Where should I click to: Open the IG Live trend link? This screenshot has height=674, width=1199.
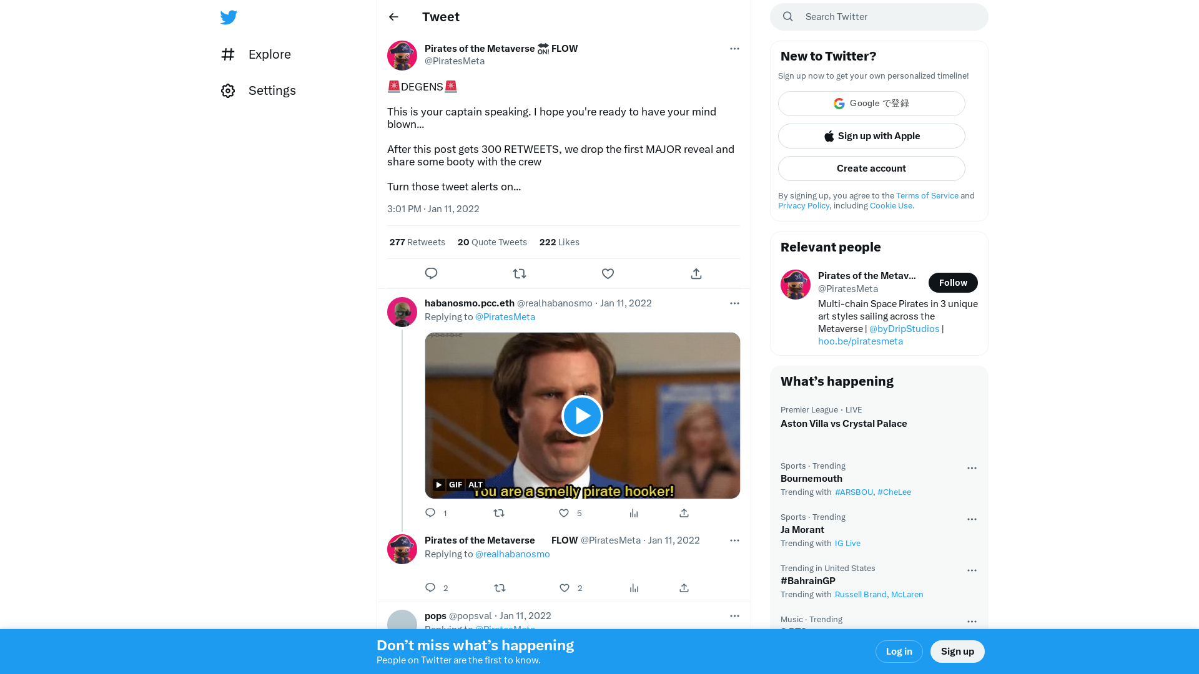coord(847,544)
